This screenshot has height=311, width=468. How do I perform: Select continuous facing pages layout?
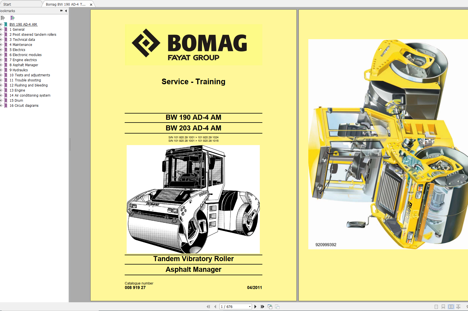(x=458, y=306)
